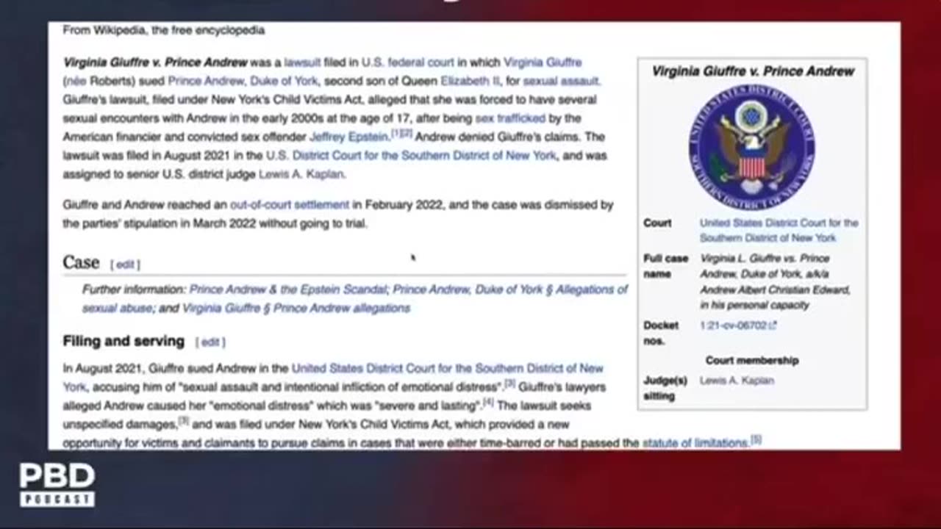The height and width of the screenshot is (529, 941).
Task: Open 'Virginia Giuffre § Prince Andrew allegations' link
Action: 296,309
